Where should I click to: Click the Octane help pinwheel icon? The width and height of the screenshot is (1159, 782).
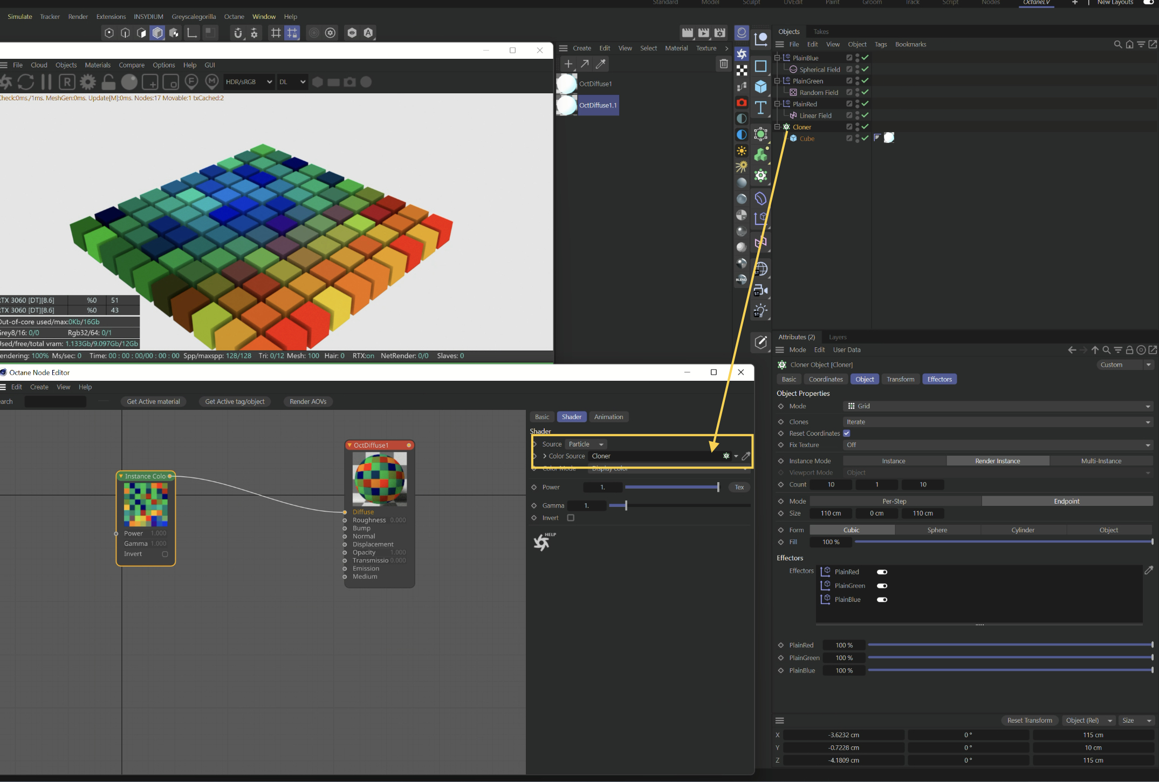tap(543, 541)
